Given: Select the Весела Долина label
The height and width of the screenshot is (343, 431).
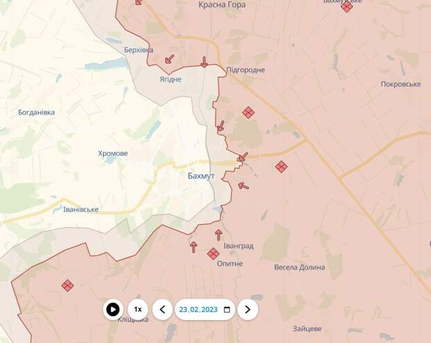Looking at the screenshot, I should click(300, 267).
